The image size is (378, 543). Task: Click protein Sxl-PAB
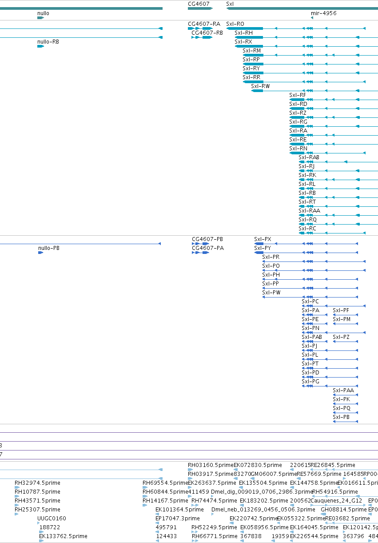(x=312, y=337)
